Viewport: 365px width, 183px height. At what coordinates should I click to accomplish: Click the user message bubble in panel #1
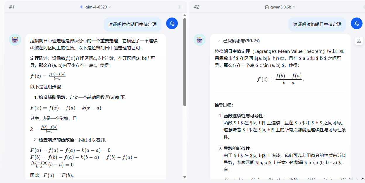[132, 25]
